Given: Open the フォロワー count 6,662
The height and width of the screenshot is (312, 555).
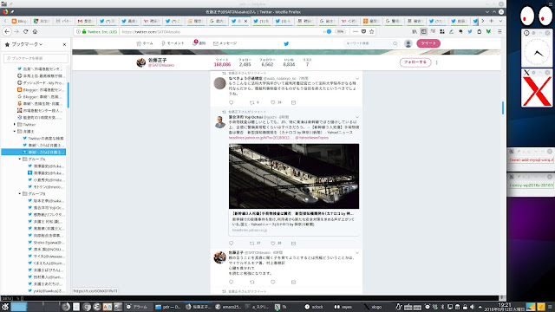Looking at the screenshot, I should pyautogui.click(x=267, y=62).
